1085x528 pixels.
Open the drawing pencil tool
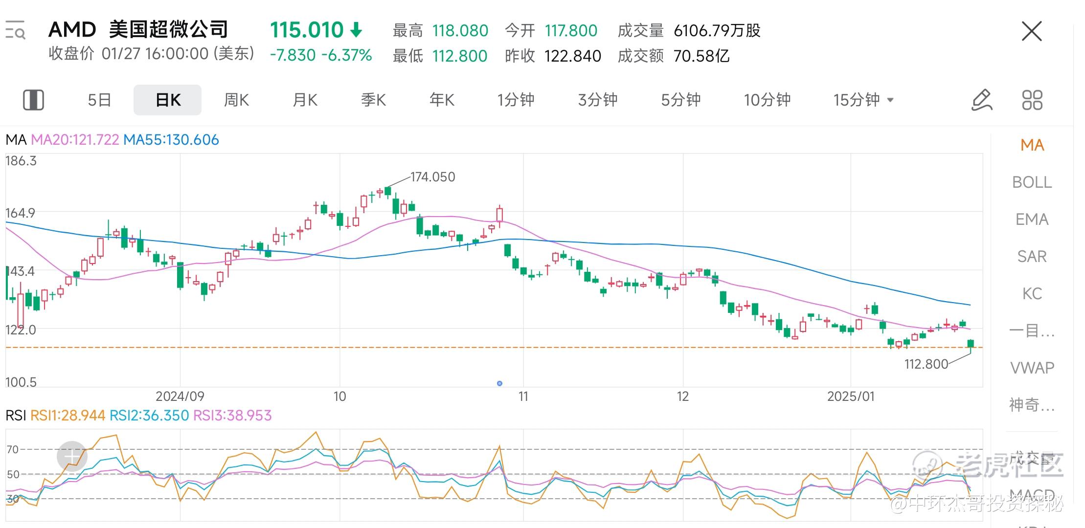point(981,100)
